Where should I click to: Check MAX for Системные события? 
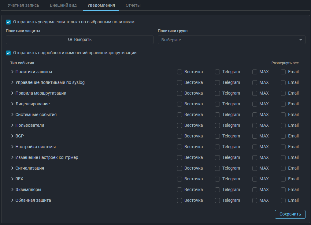[x=255, y=115]
